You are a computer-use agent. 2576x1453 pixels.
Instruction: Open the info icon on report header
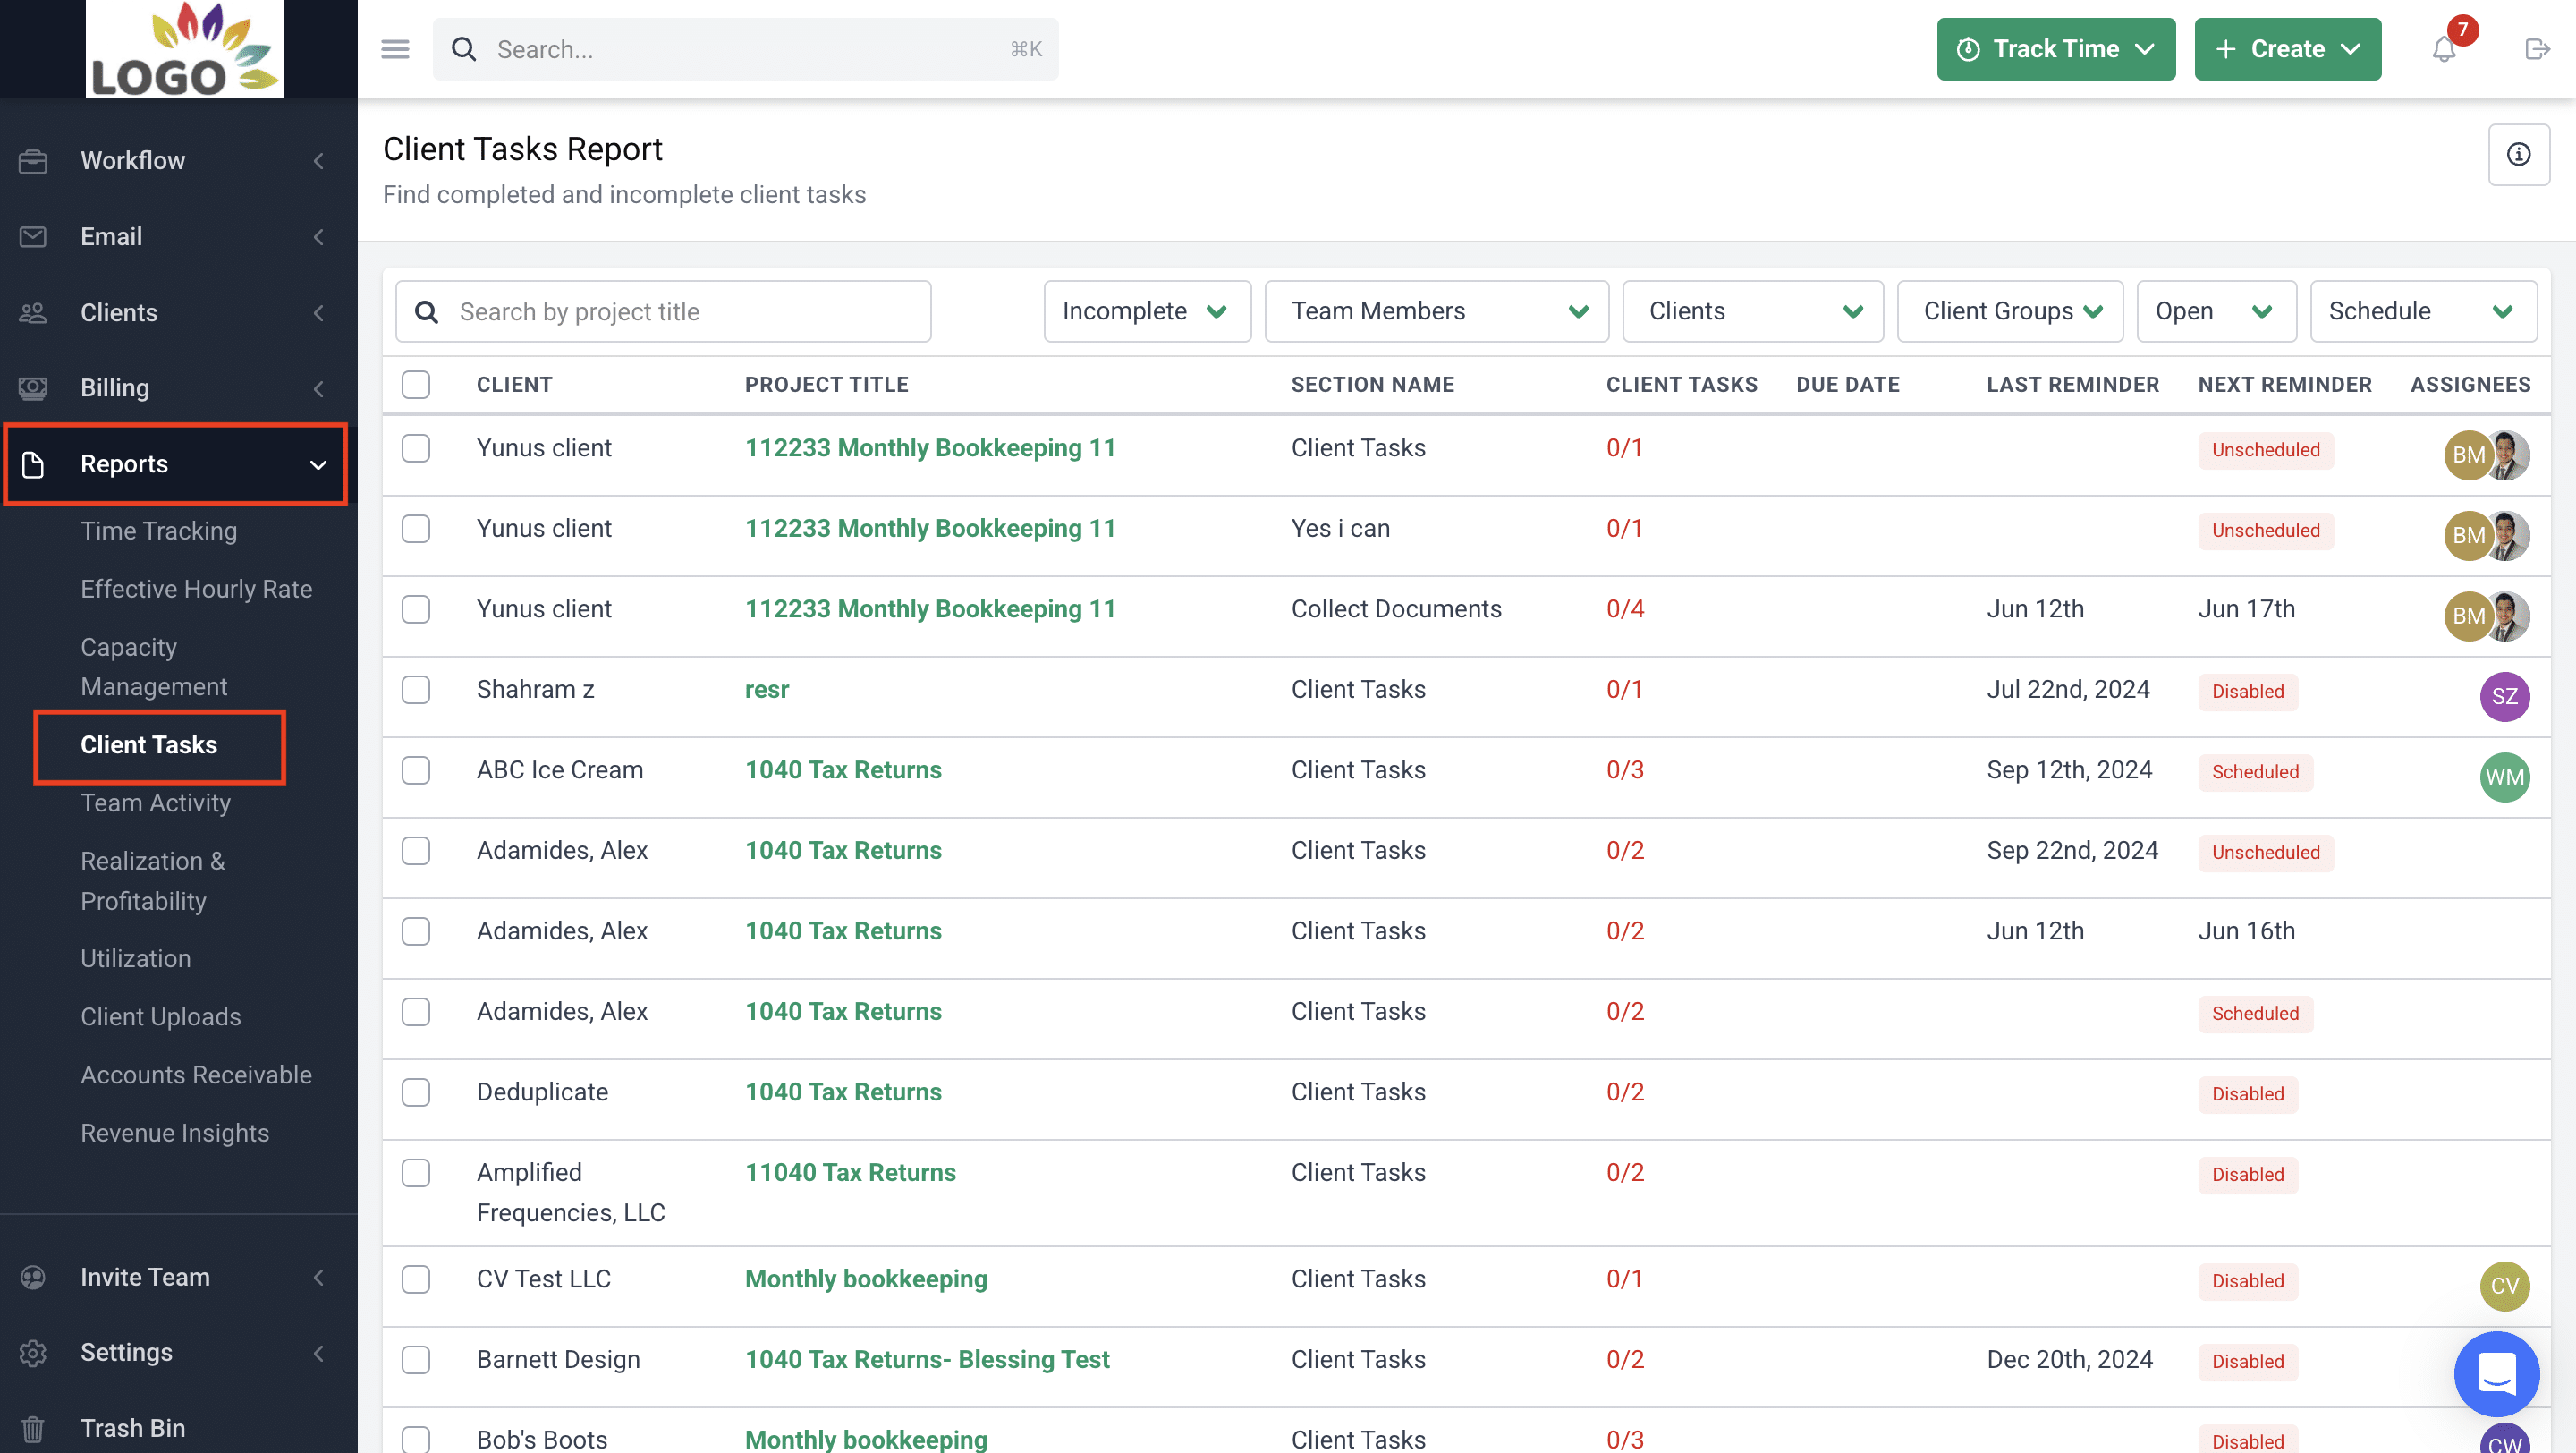tap(2518, 154)
